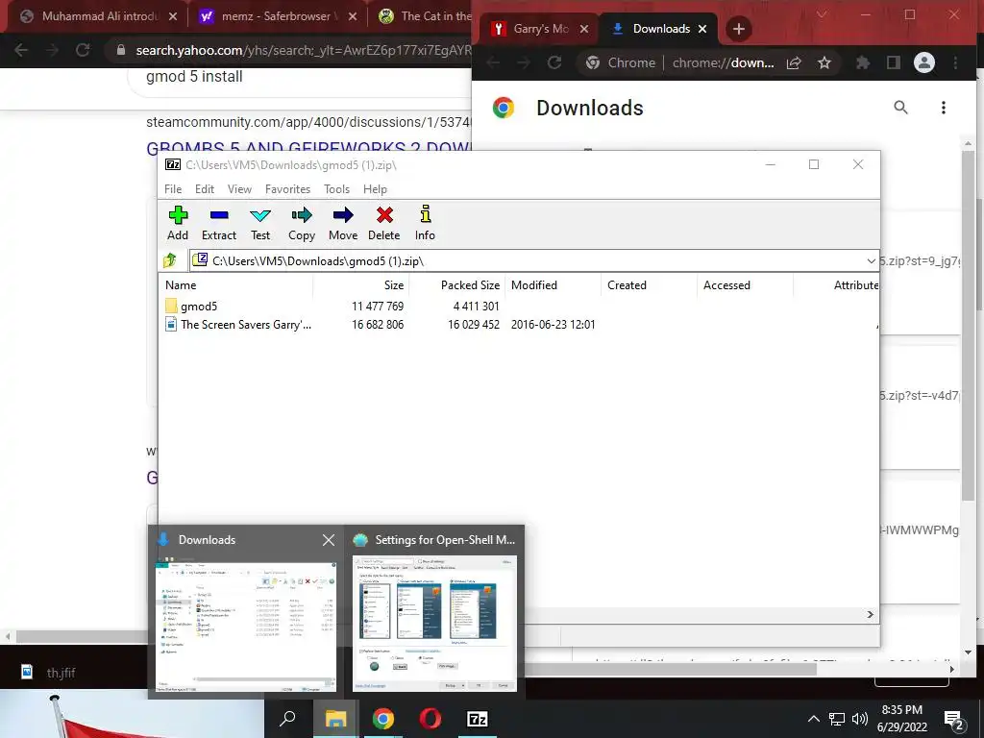
Task: Sort by the Size column header
Action: click(361, 284)
